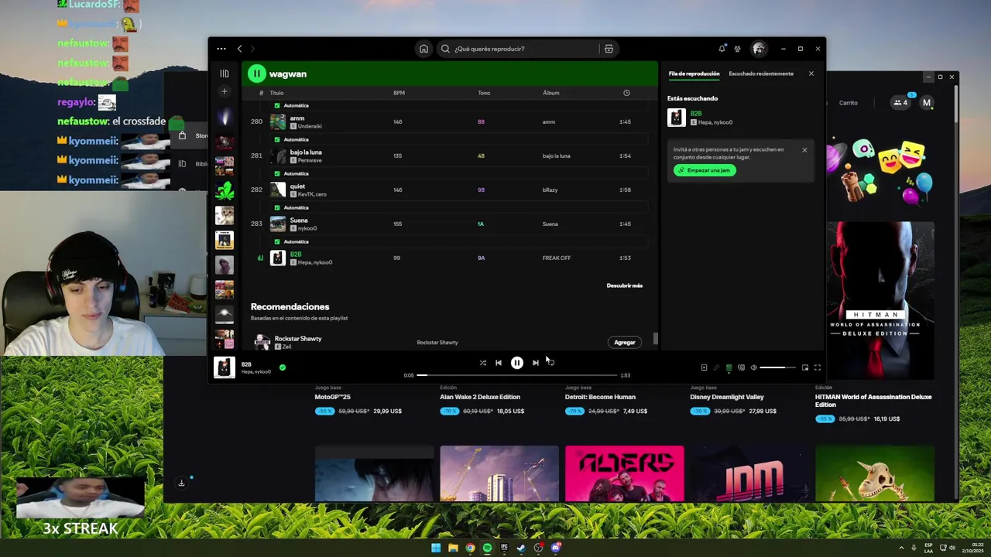Toggle the Automática checkbox above Suena
The image size is (991, 557).
pos(277,207)
